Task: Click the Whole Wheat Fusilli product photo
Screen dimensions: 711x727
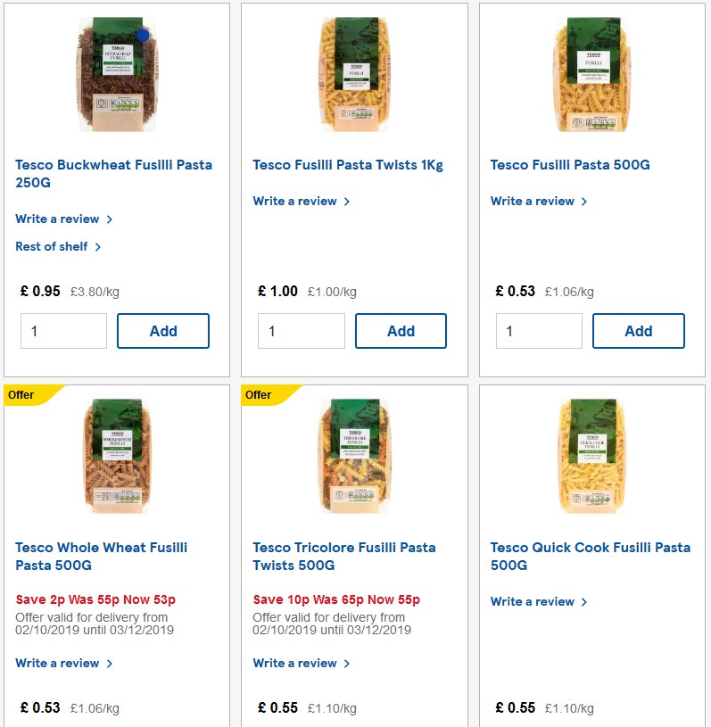Action: pyautogui.click(x=116, y=456)
